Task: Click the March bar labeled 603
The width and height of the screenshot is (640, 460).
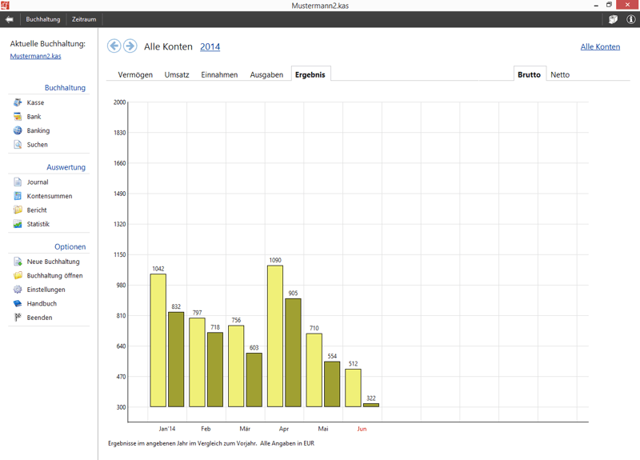Action: tap(254, 380)
